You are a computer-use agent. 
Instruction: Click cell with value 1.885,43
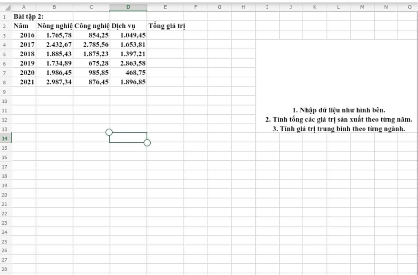54,54
